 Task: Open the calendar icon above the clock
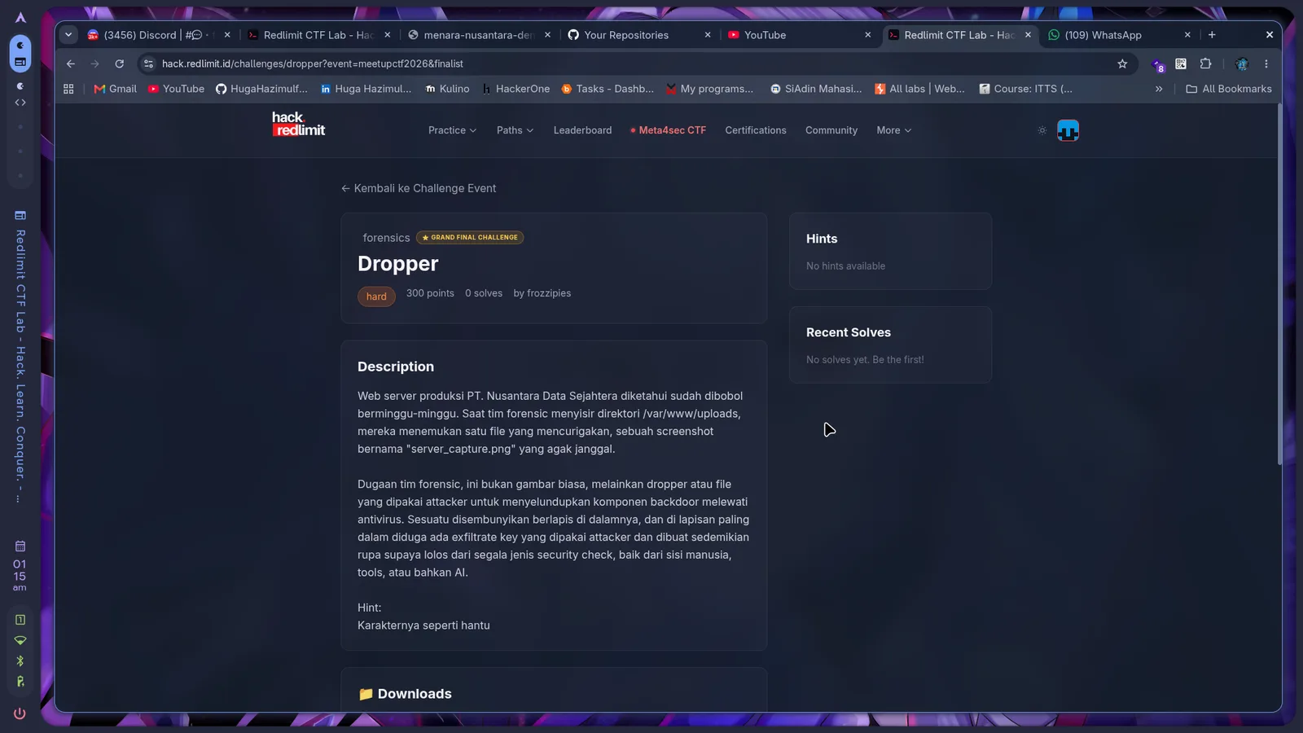pos(20,546)
